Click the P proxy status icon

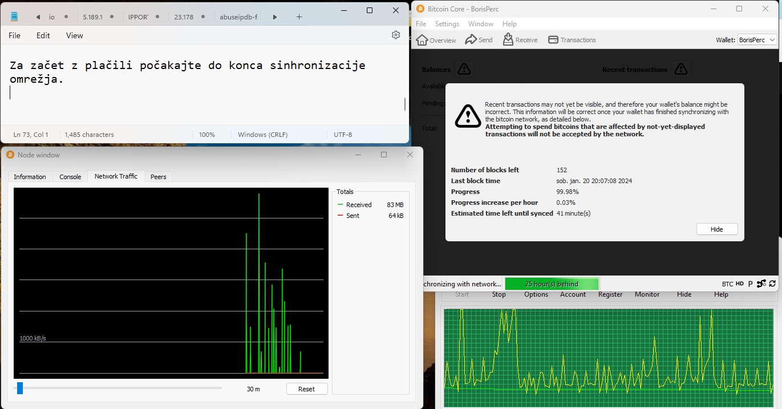pos(751,284)
